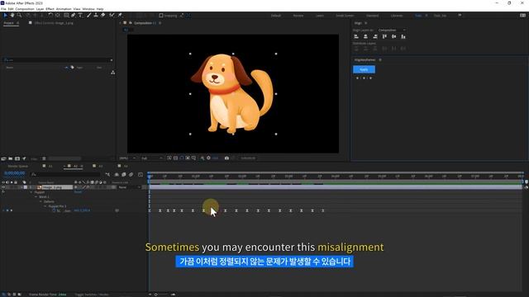Collapse the Puppet Pin 1 group
This screenshot has width=529, height=297.
point(45,206)
